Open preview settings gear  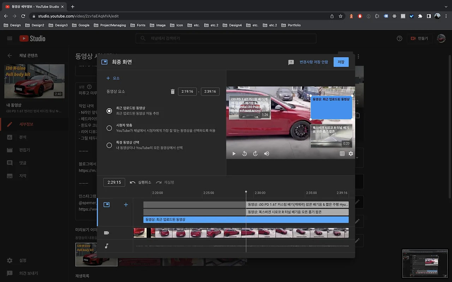click(351, 154)
